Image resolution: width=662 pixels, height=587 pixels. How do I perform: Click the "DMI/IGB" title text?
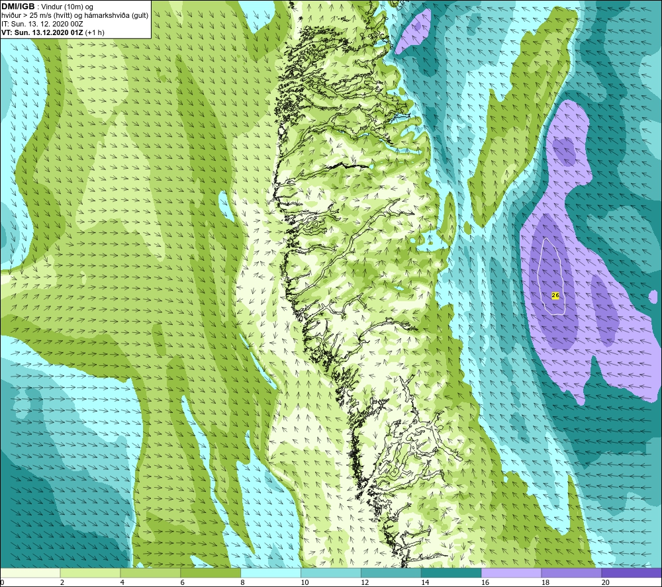click(x=18, y=7)
